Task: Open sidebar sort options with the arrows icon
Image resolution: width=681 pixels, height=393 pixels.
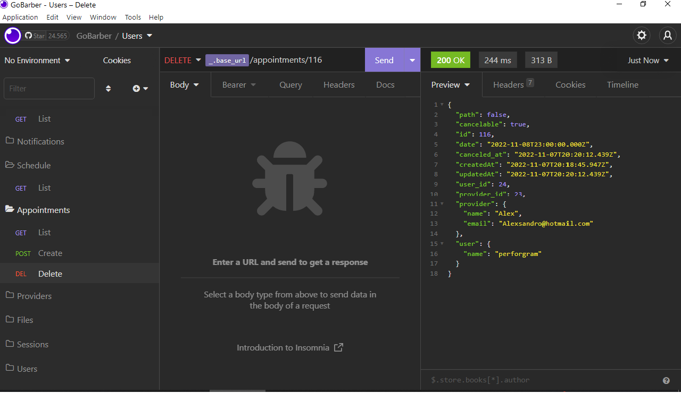Action: coord(108,89)
